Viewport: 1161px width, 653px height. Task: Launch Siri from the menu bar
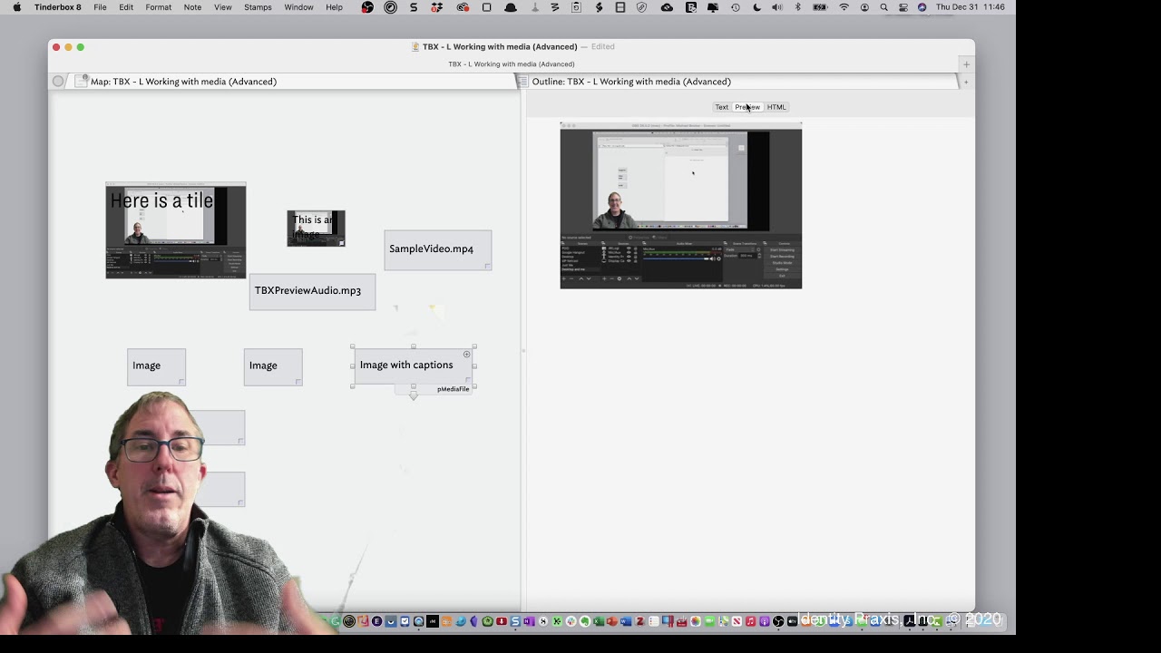[922, 7]
